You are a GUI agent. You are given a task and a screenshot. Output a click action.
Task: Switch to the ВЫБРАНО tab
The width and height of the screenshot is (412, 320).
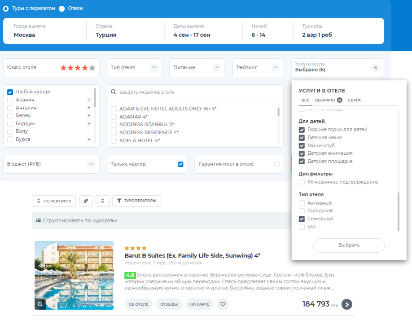point(329,100)
